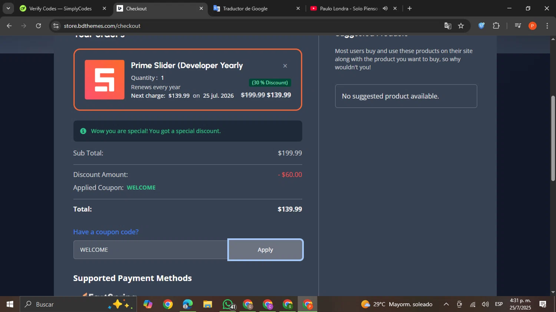Open the Chrome profile avatar

pos(533,26)
